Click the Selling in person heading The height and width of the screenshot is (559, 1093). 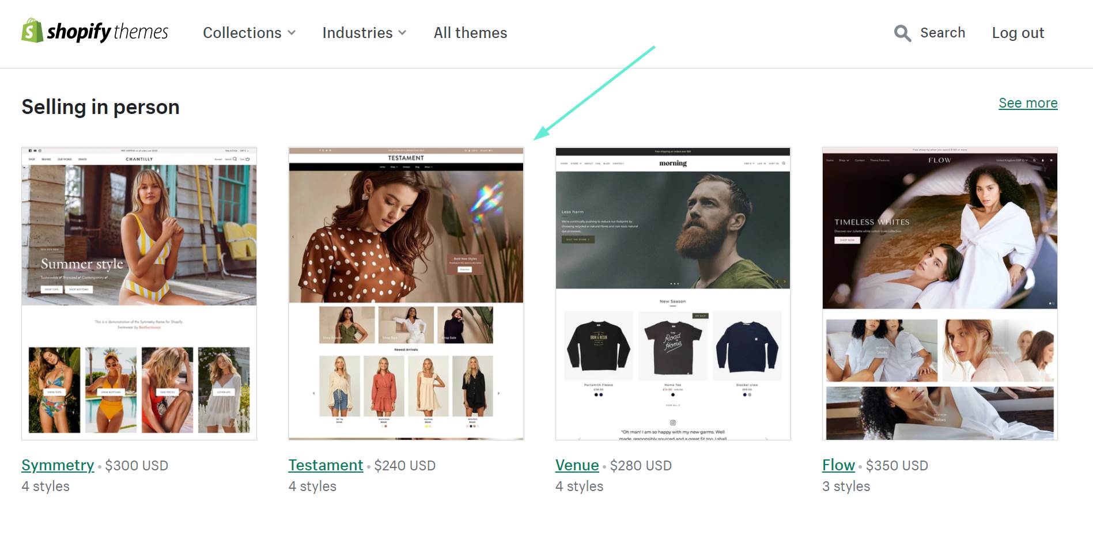click(x=100, y=107)
